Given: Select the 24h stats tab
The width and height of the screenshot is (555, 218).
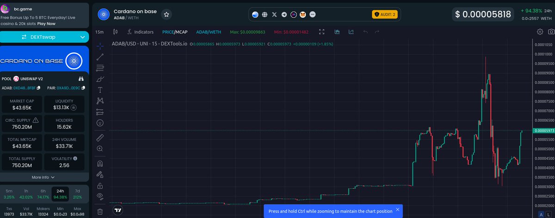Looking at the screenshot, I should pyautogui.click(x=60, y=193).
